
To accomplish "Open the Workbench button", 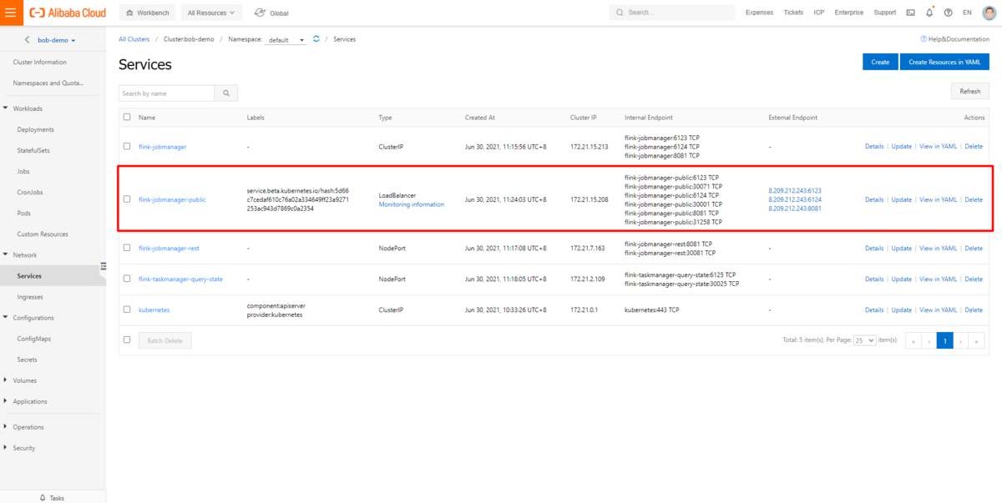I will tap(147, 13).
